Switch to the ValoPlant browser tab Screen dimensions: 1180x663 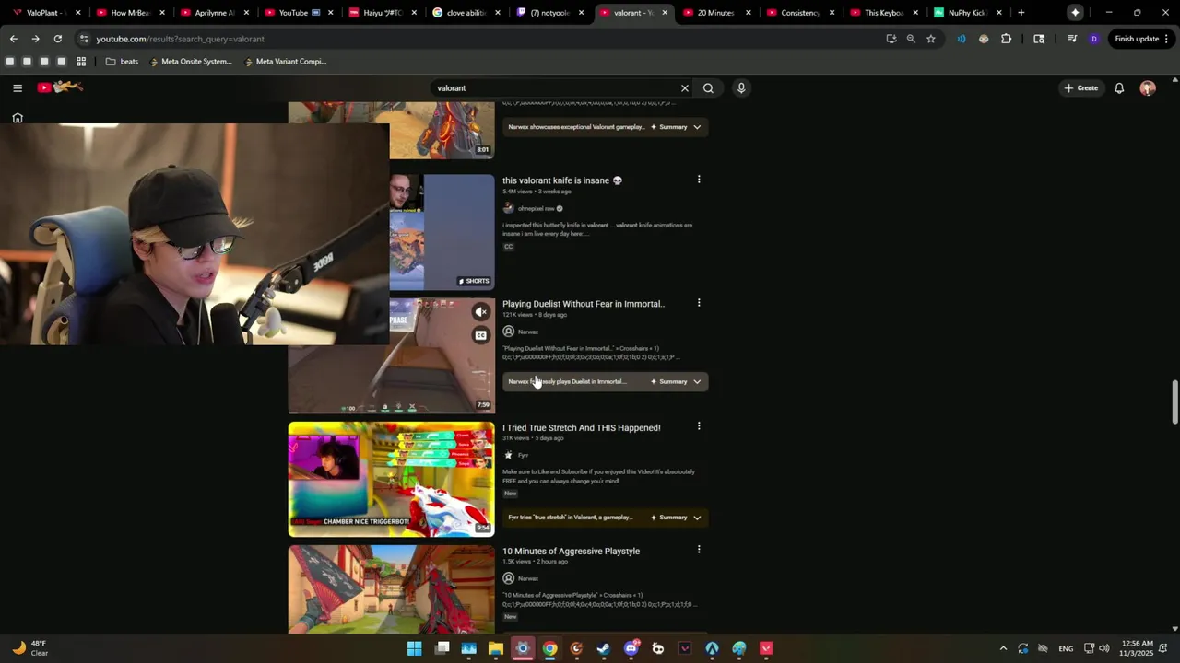click(x=46, y=13)
